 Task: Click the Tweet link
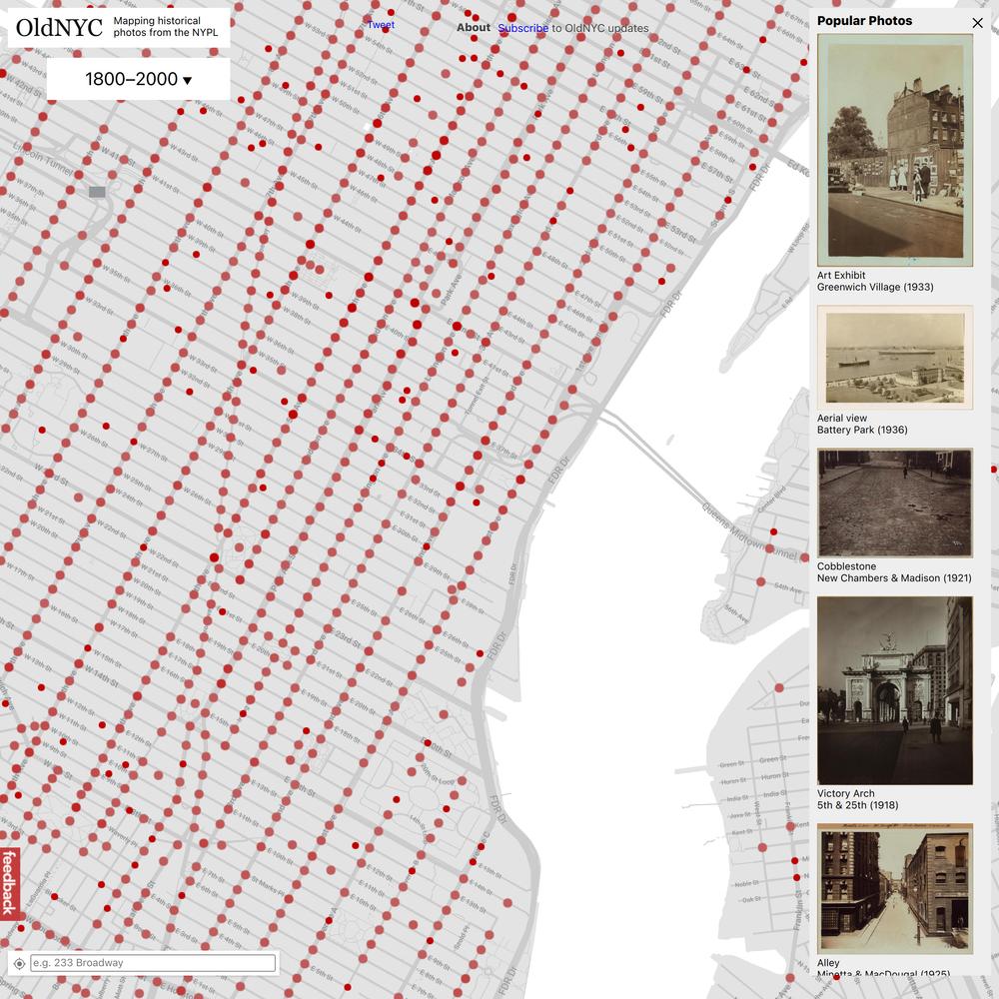(x=381, y=25)
